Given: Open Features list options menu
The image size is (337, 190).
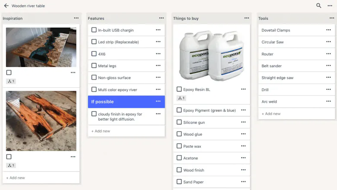Looking at the screenshot, I should coord(162,18).
